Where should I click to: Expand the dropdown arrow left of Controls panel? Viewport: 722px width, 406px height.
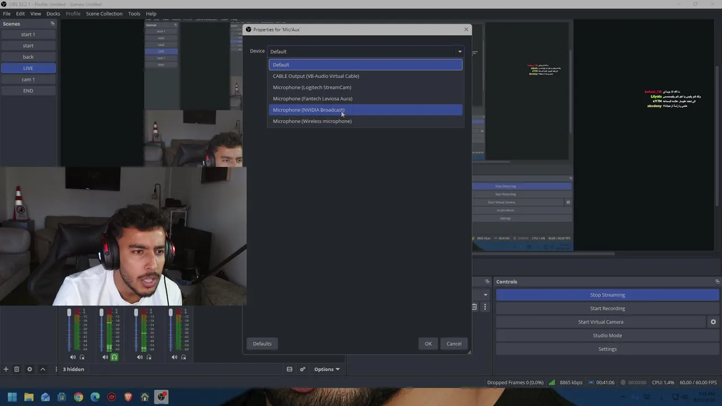pos(485,295)
